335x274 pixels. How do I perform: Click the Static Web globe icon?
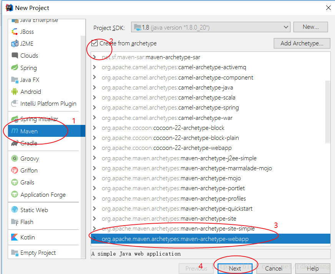point(15,210)
